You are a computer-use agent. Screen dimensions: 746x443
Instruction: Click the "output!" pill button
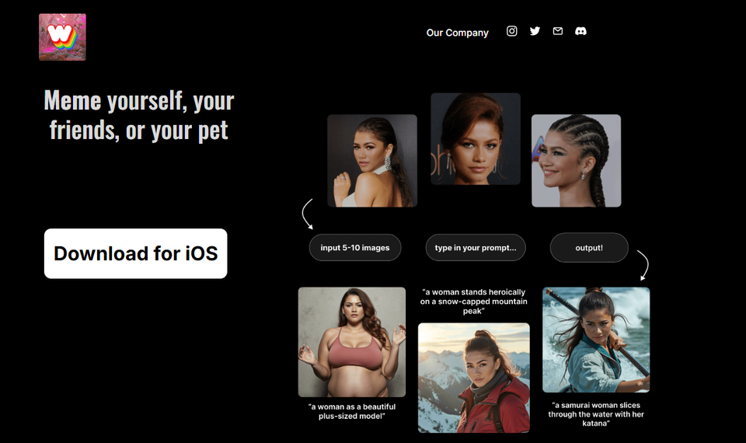(x=589, y=247)
